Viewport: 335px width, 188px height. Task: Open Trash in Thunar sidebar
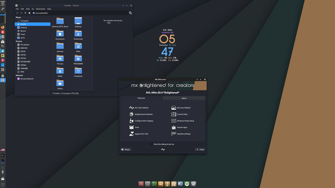point(32,34)
